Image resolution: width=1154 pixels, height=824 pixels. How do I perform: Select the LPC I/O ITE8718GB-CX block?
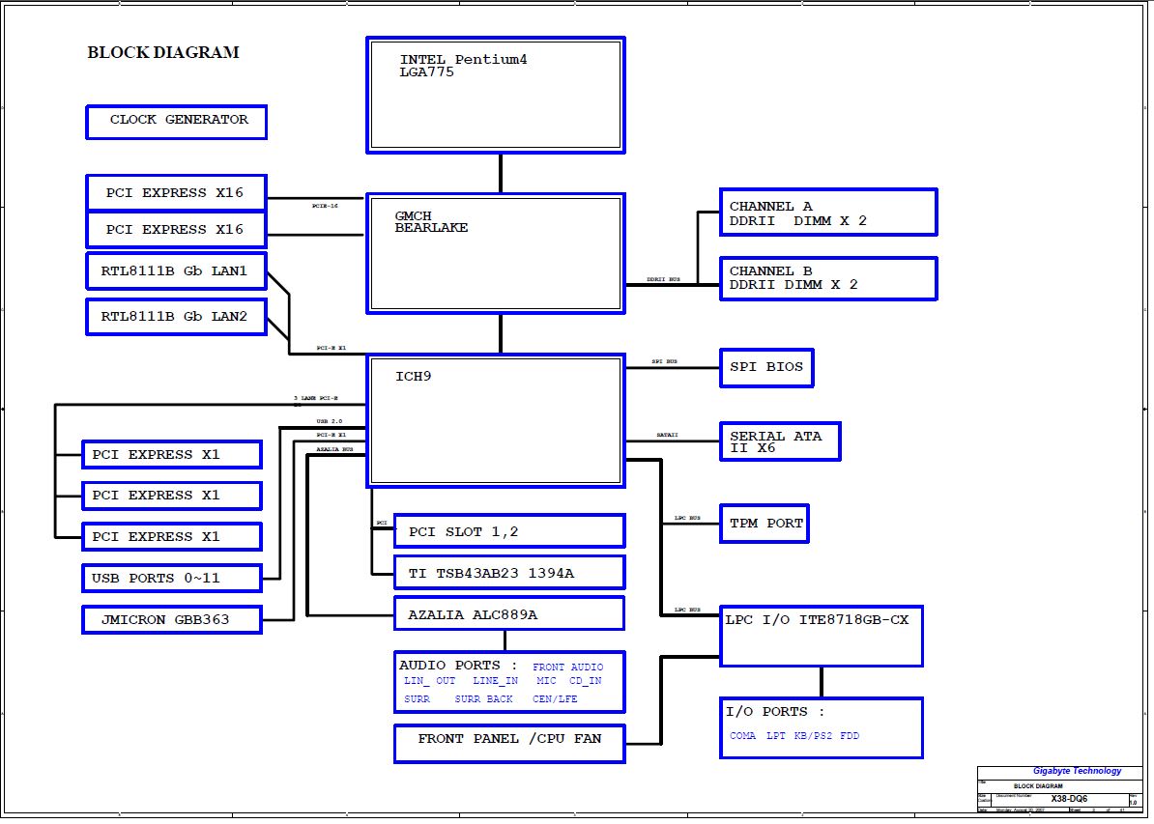pos(822,637)
